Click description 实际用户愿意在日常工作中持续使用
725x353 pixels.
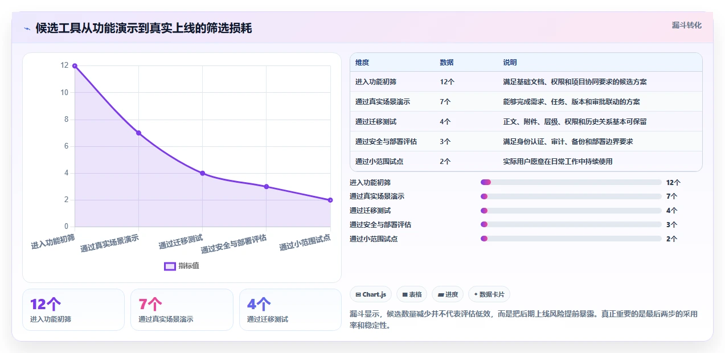click(x=558, y=162)
